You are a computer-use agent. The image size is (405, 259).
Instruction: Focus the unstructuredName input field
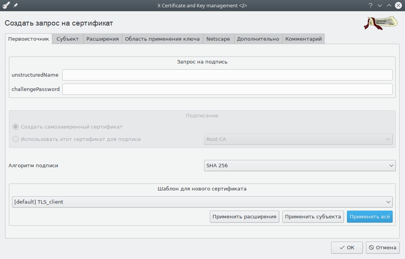tap(227, 75)
